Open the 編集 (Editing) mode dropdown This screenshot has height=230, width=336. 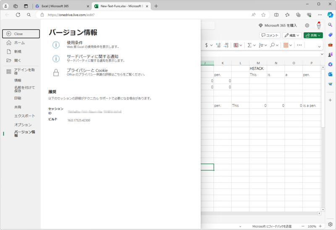pos(292,35)
